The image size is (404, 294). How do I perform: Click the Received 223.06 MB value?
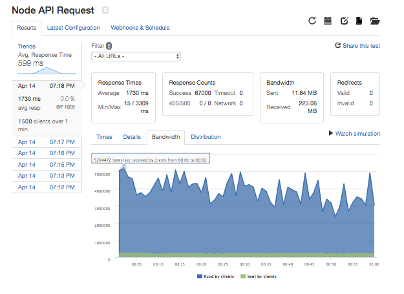(308, 107)
